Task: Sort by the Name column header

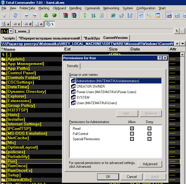Action: click(x=32, y=49)
